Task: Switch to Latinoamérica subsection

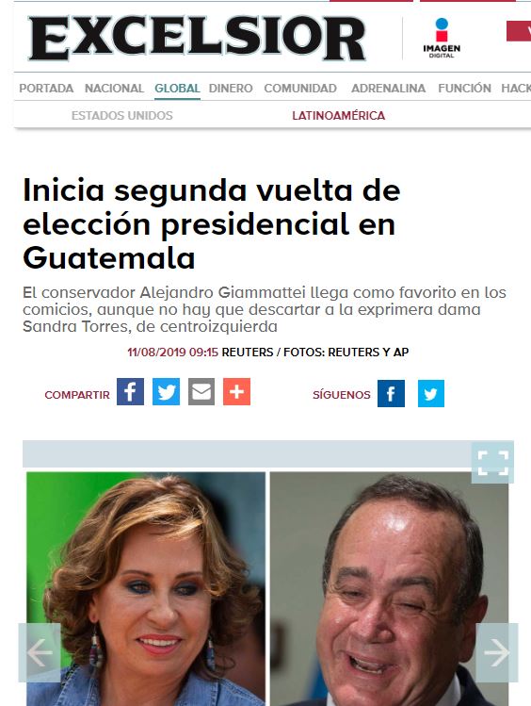Action: (x=339, y=116)
